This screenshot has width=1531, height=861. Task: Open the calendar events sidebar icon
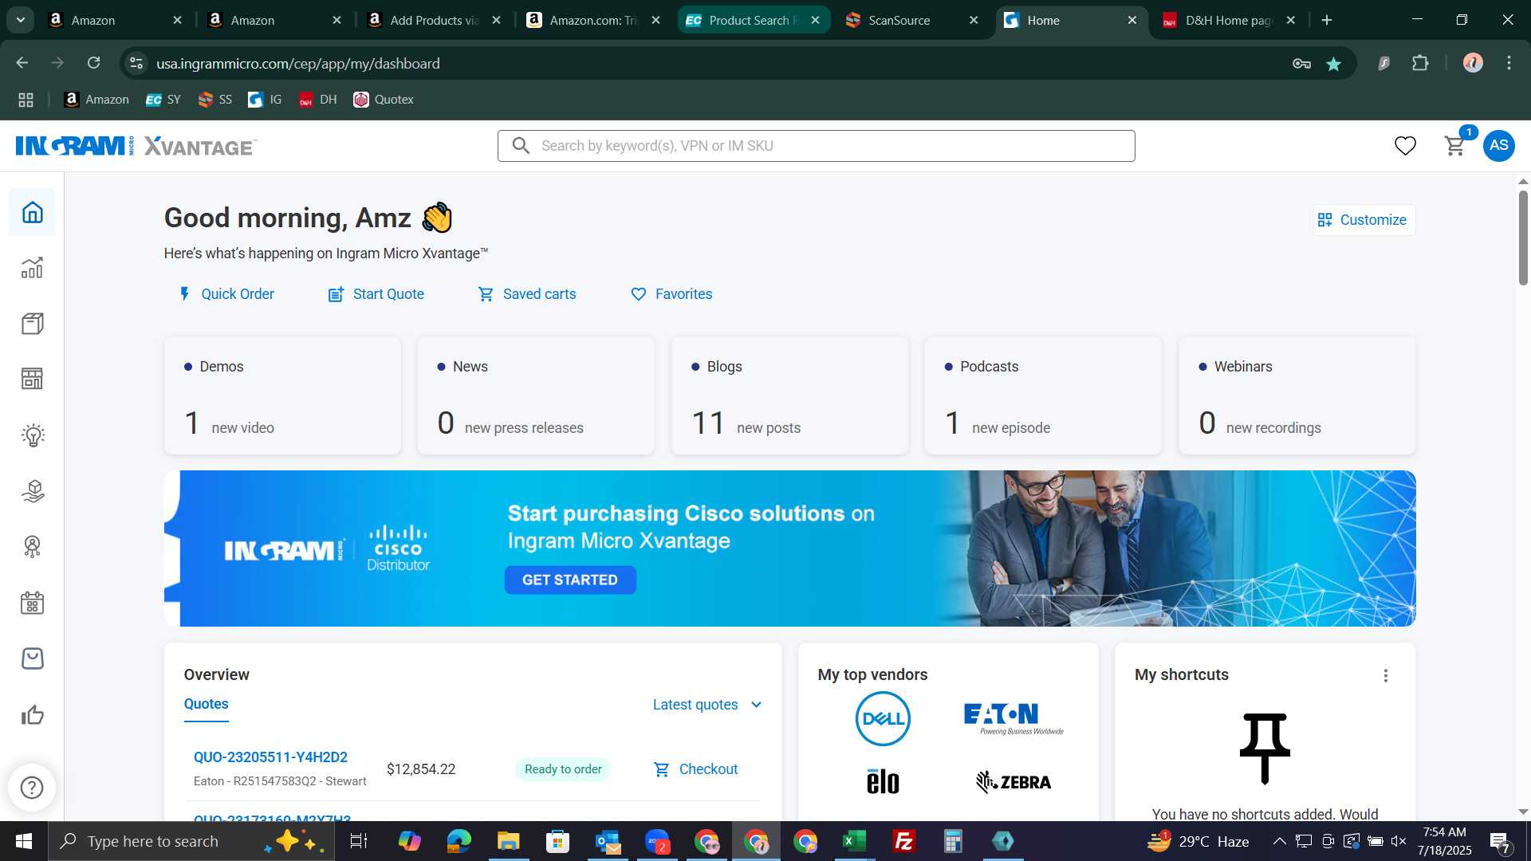32,603
